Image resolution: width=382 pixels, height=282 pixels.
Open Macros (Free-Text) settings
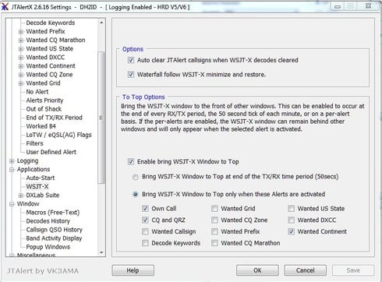[x=53, y=213]
